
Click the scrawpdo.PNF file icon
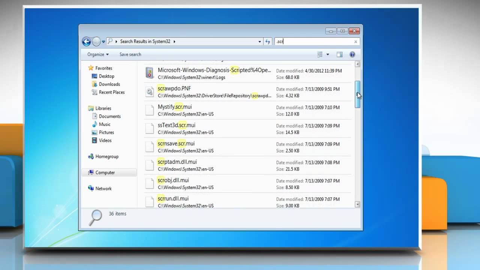[x=150, y=91]
